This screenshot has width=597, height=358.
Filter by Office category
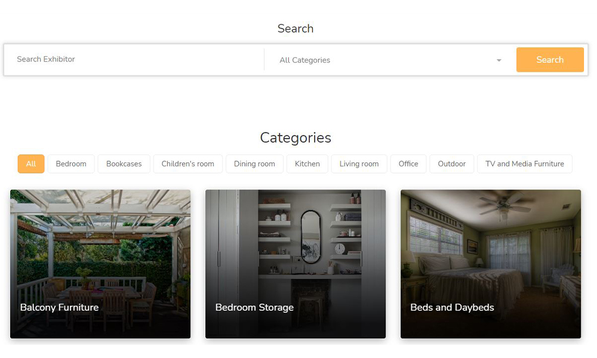tap(408, 164)
